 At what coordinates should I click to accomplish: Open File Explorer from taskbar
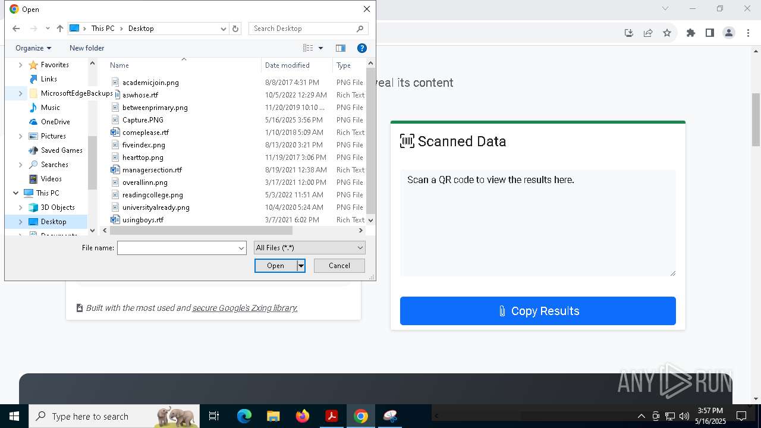273,416
